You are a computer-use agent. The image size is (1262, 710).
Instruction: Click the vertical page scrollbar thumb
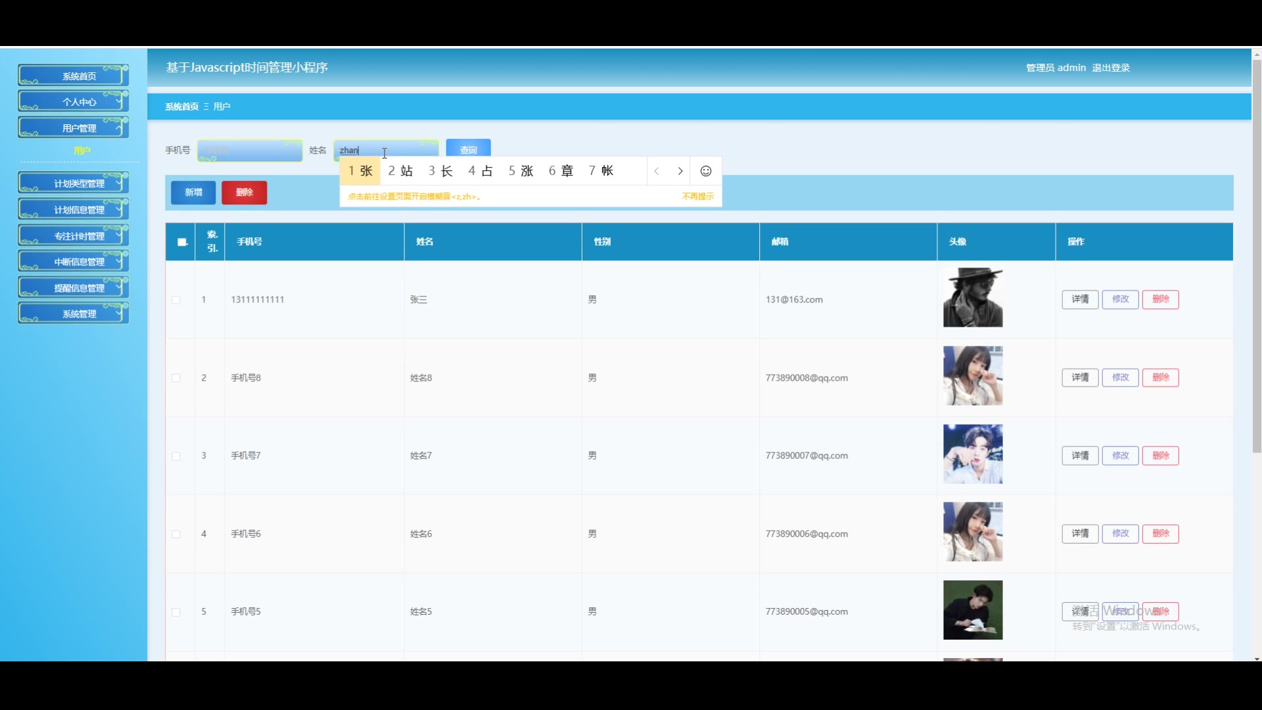point(1257,256)
